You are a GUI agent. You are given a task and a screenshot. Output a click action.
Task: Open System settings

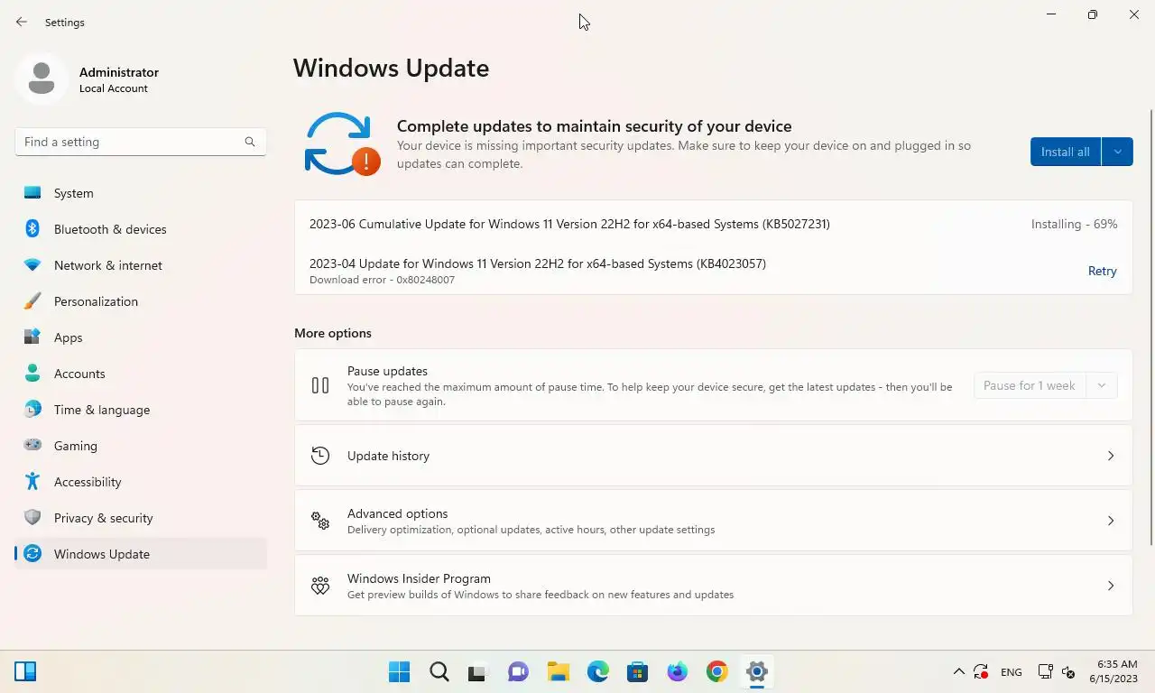[x=141, y=193]
